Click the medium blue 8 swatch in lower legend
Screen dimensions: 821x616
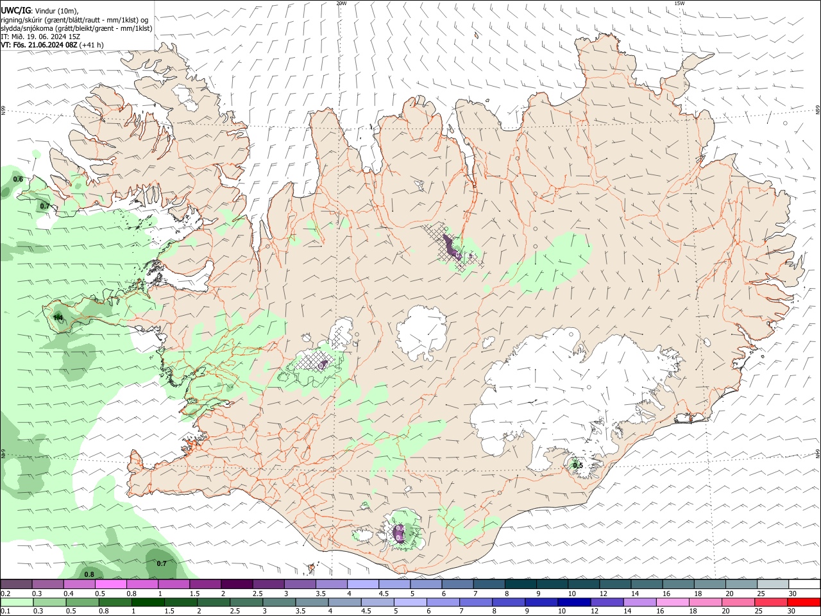click(507, 602)
